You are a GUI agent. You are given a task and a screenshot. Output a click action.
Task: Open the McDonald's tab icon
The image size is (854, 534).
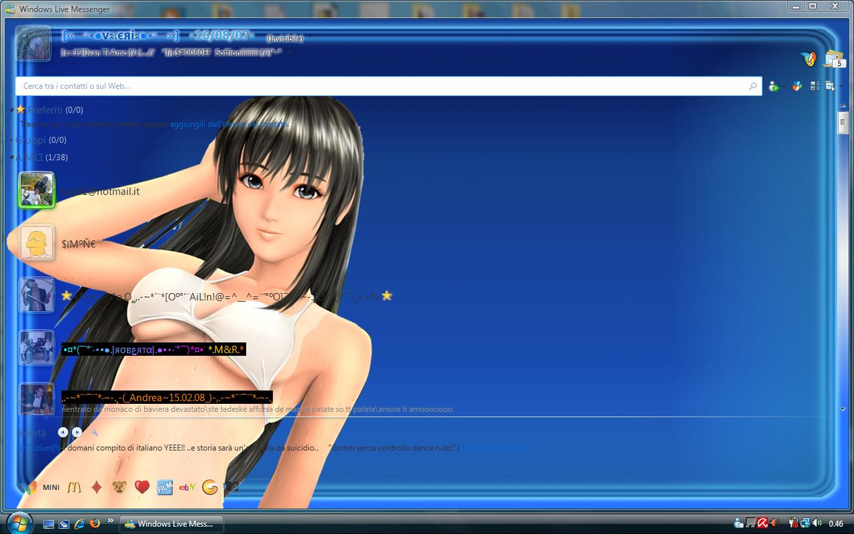click(74, 487)
